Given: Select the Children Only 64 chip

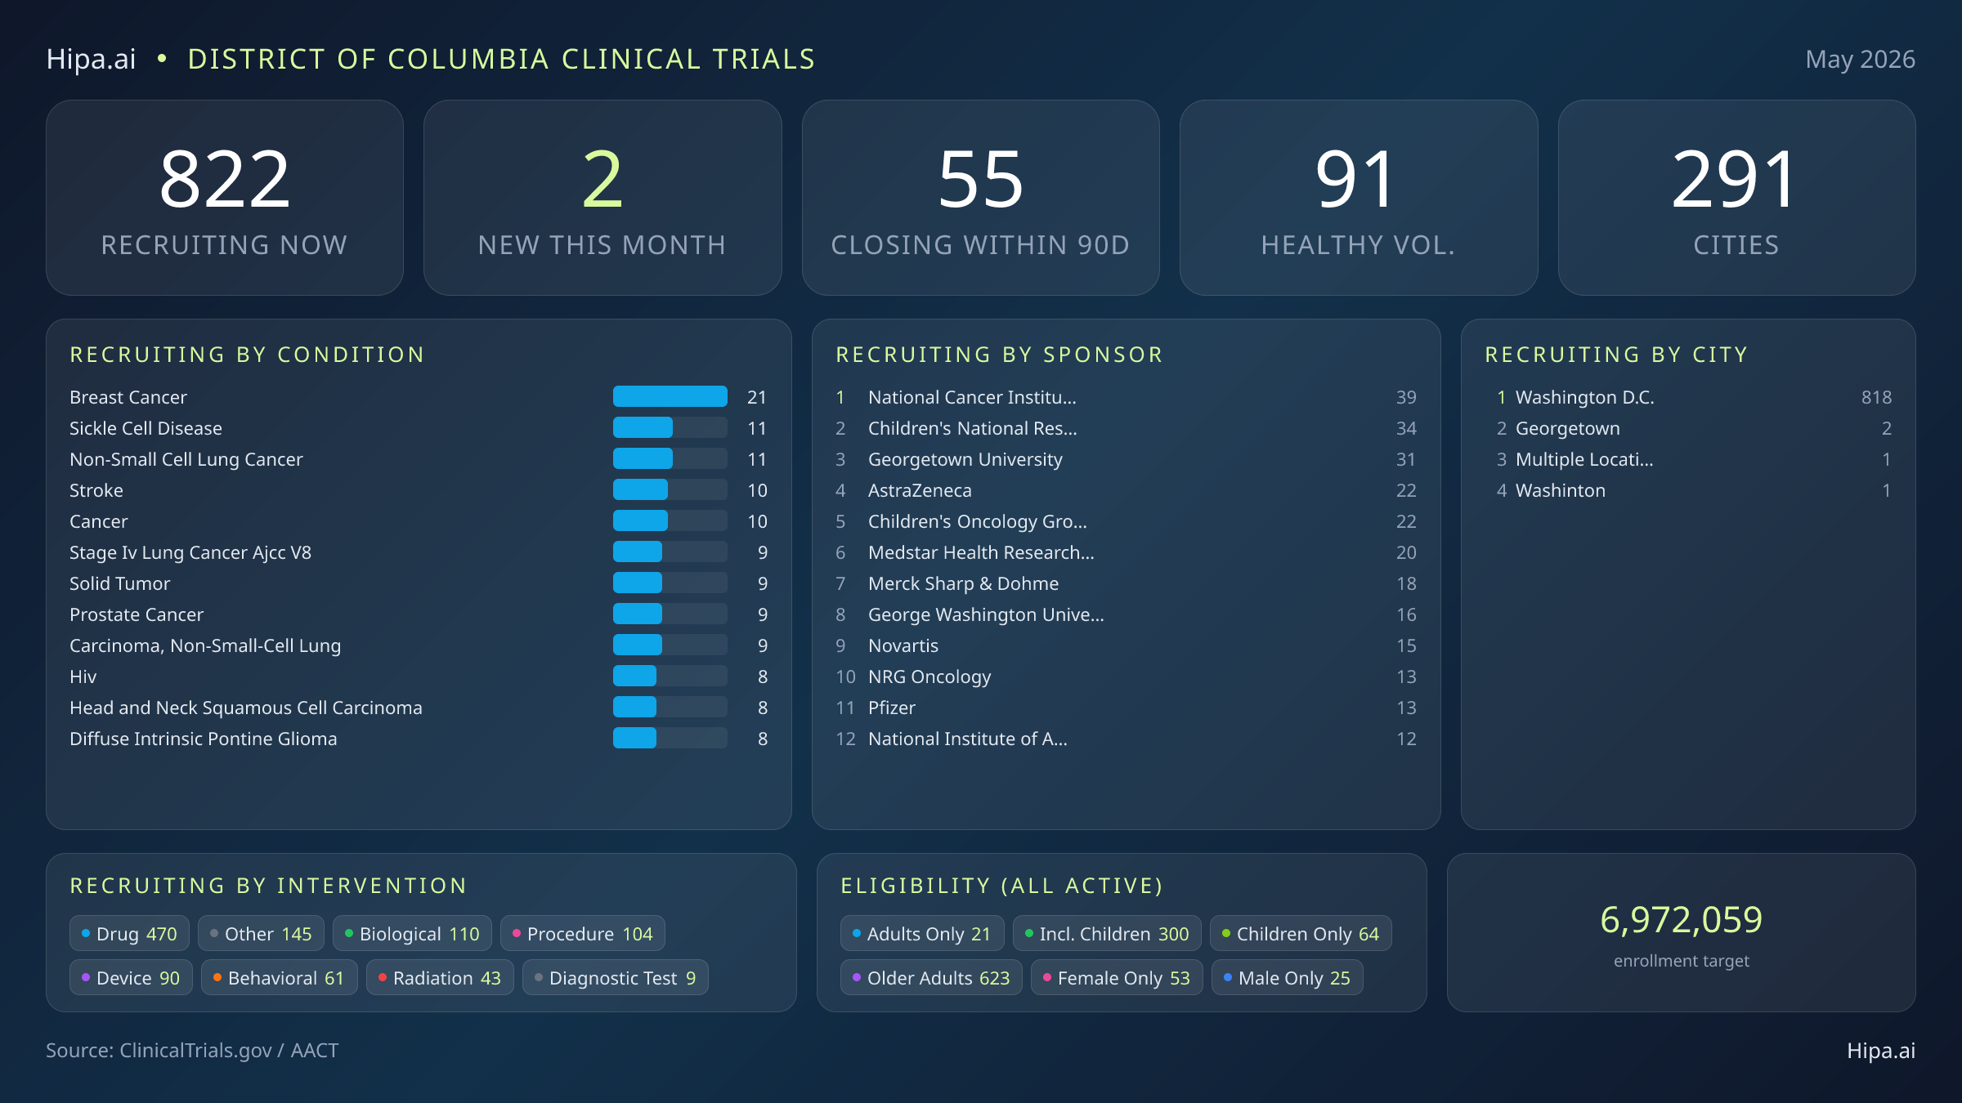Looking at the screenshot, I should [1301, 934].
